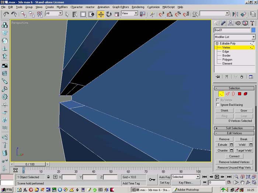Image resolution: width=258 pixels, height=193 pixels.
Task: Select Element sub-object in modifier stack
Action: (x=227, y=64)
